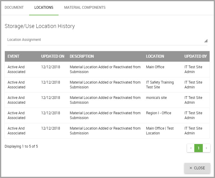Click the 'Storage/Use Location History' heading
Image resolution: width=215 pixels, height=178 pixels.
[40, 26]
